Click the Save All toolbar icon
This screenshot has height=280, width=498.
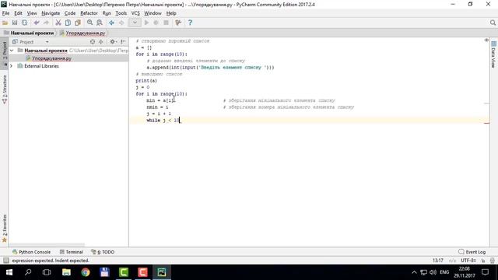tap(15, 23)
